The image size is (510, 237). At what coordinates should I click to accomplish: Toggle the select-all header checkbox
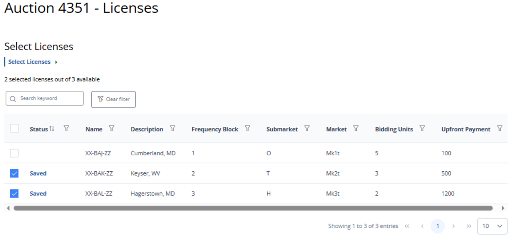pos(14,128)
